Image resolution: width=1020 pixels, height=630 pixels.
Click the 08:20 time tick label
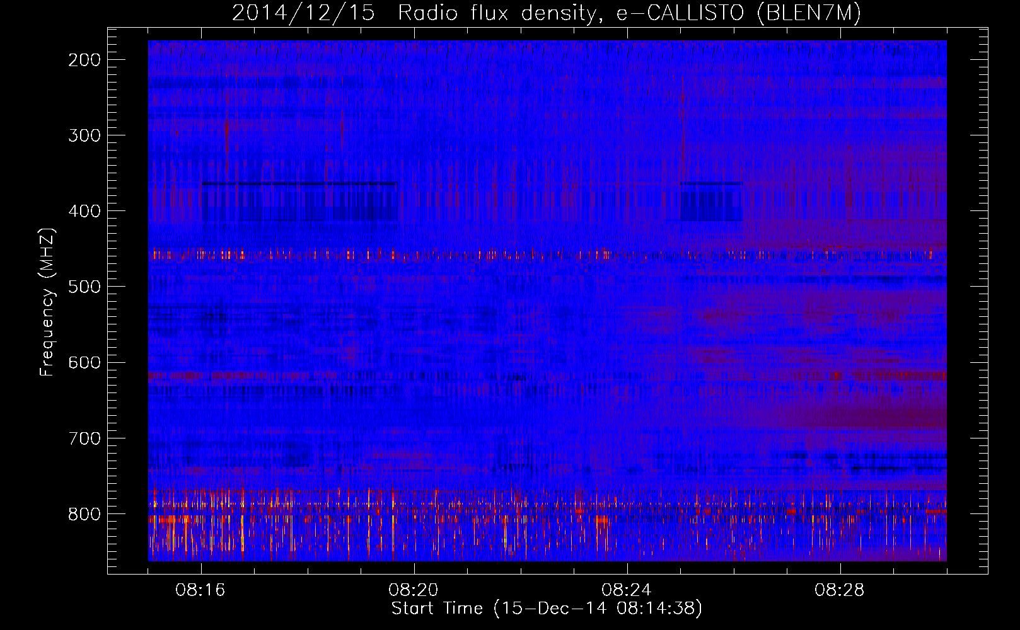pyautogui.click(x=414, y=590)
